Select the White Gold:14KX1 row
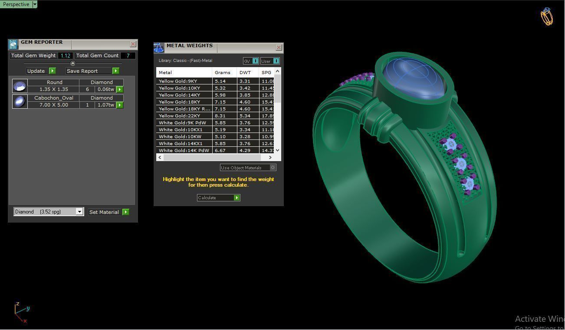Image resolution: width=565 pixels, height=330 pixels. point(216,143)
